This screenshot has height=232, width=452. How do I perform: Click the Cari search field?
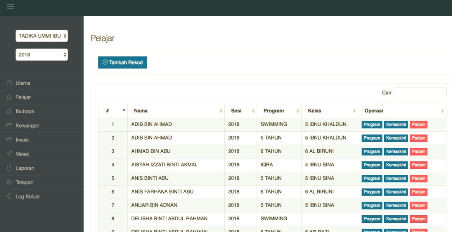pyautogui.click(x=420, y=93)
